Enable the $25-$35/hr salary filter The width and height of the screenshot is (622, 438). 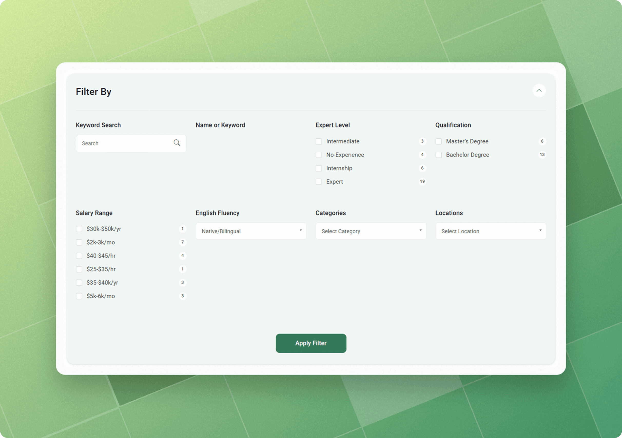(79, 269)
